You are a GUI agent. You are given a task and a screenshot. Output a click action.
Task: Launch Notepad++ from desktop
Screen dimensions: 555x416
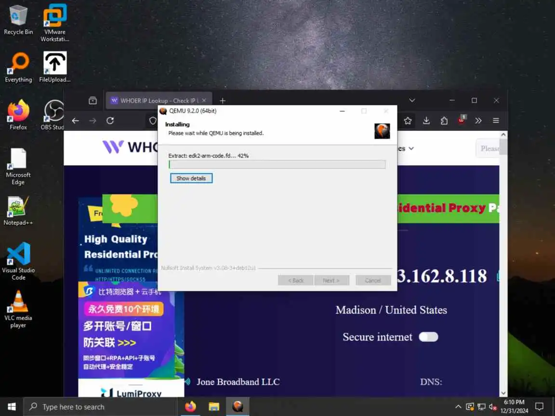(x=18, y=211)
